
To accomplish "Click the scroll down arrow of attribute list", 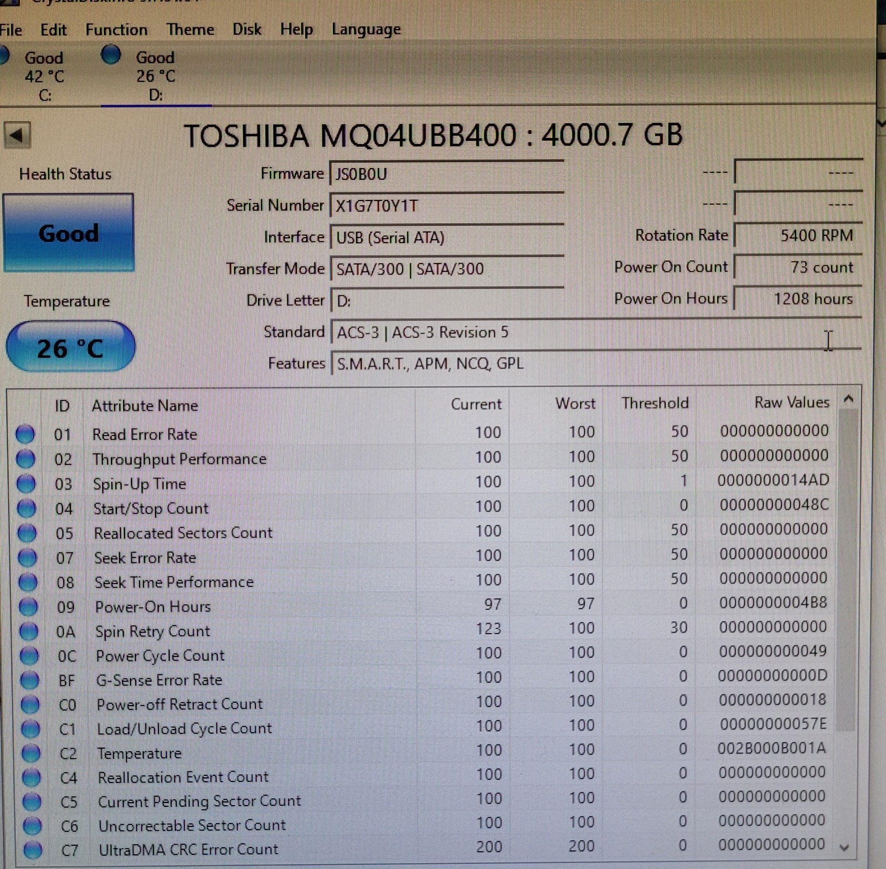I will [844, 847].
